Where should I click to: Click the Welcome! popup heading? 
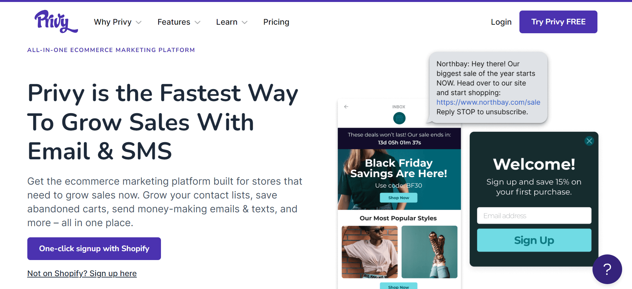[534, 164]
